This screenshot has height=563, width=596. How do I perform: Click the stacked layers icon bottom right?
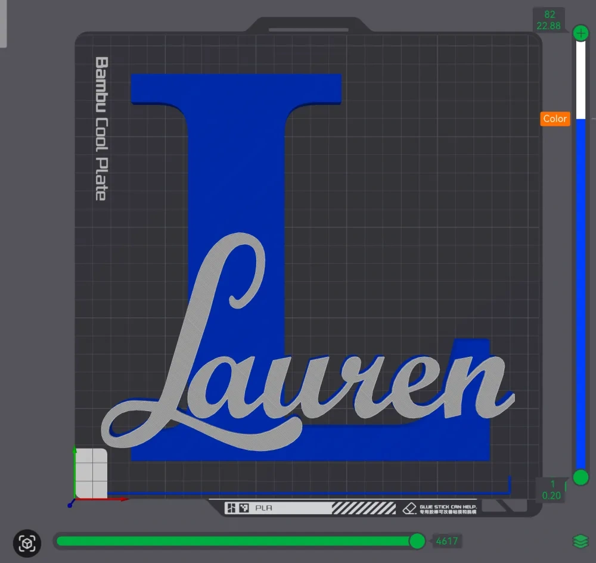[x=580, y=541]
